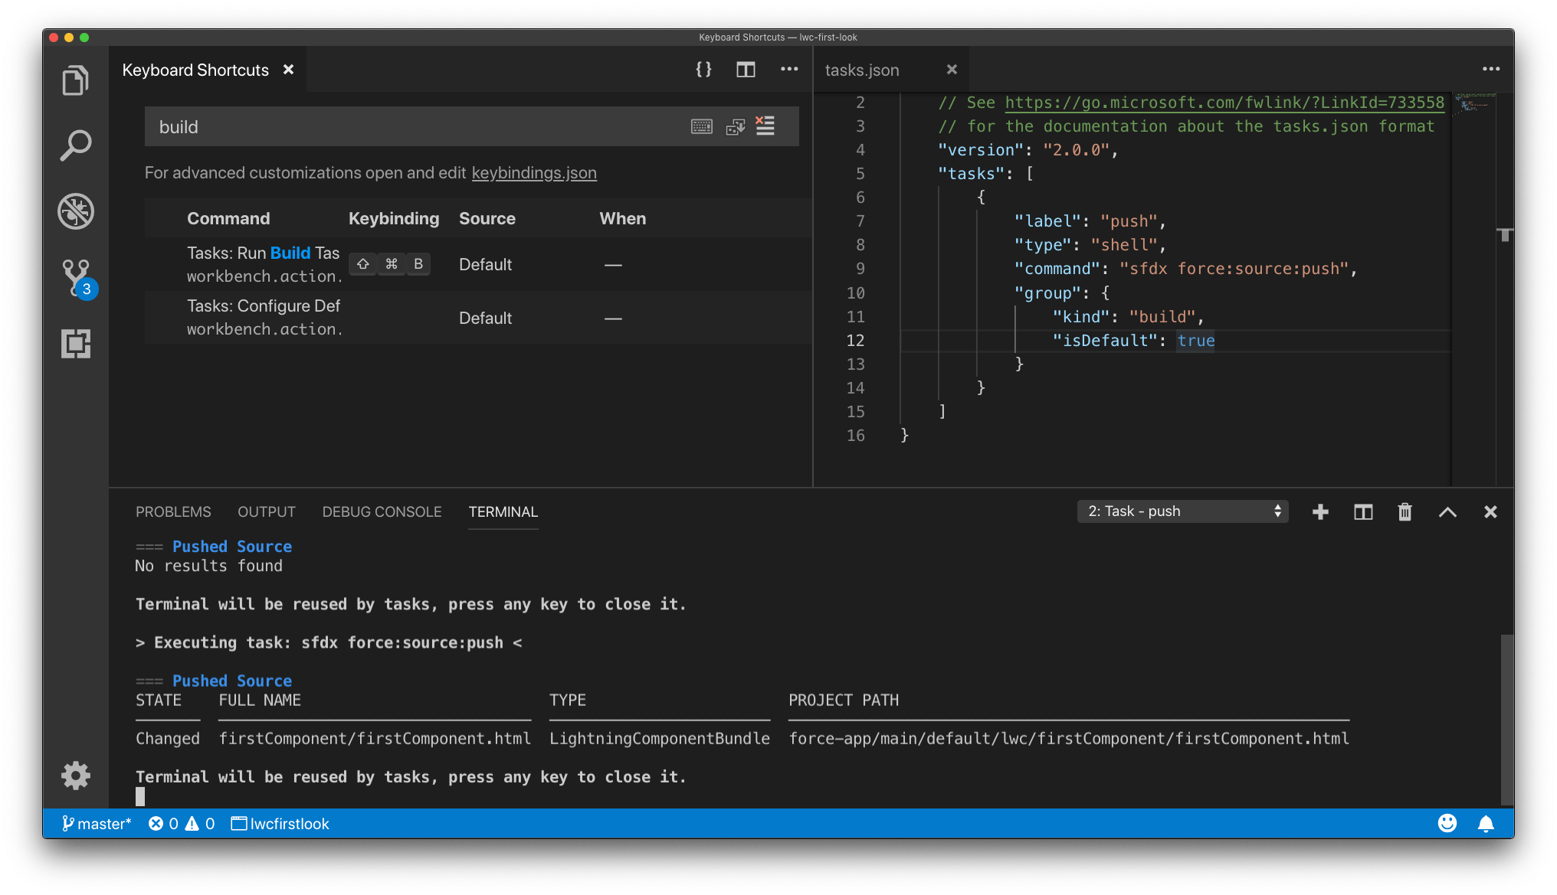The width and height of the screenshot is (1557, 895).
Task: Kill the terminal with trash icon
Action: 1405,511
